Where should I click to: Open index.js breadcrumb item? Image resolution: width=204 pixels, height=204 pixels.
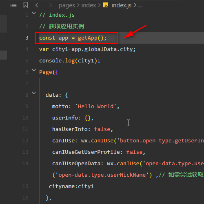tap(122, 5)
